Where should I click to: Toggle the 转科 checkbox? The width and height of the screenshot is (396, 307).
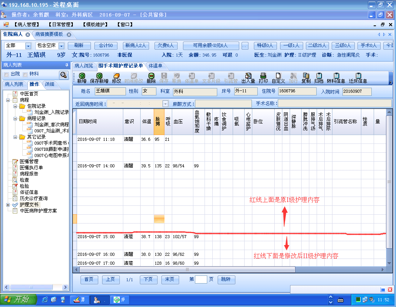pyautogui.click(x=25, y=74)
